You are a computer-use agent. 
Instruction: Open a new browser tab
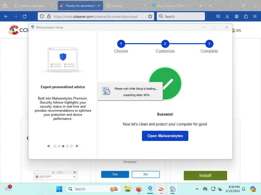(x=200, y=6)
